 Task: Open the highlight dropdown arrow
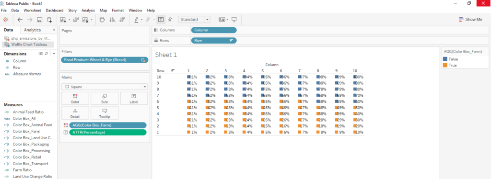[142, 20]
